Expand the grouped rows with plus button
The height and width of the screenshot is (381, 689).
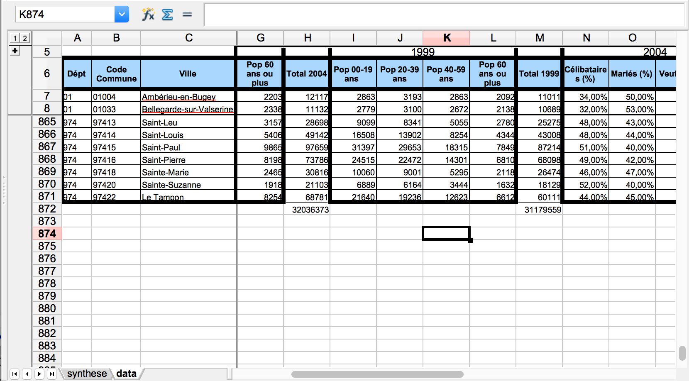click(15, 51)
